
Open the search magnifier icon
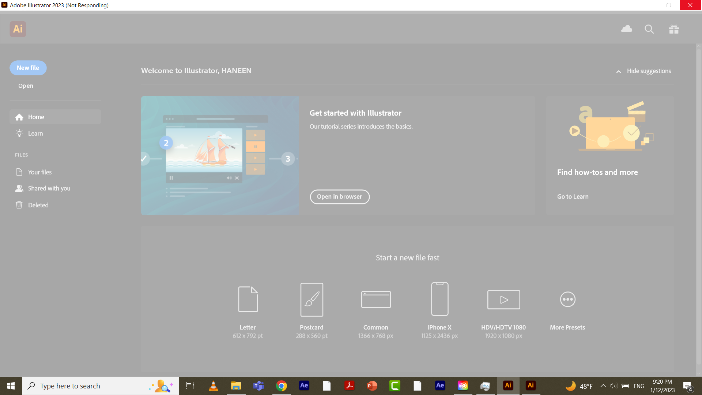tap(649, 29)
